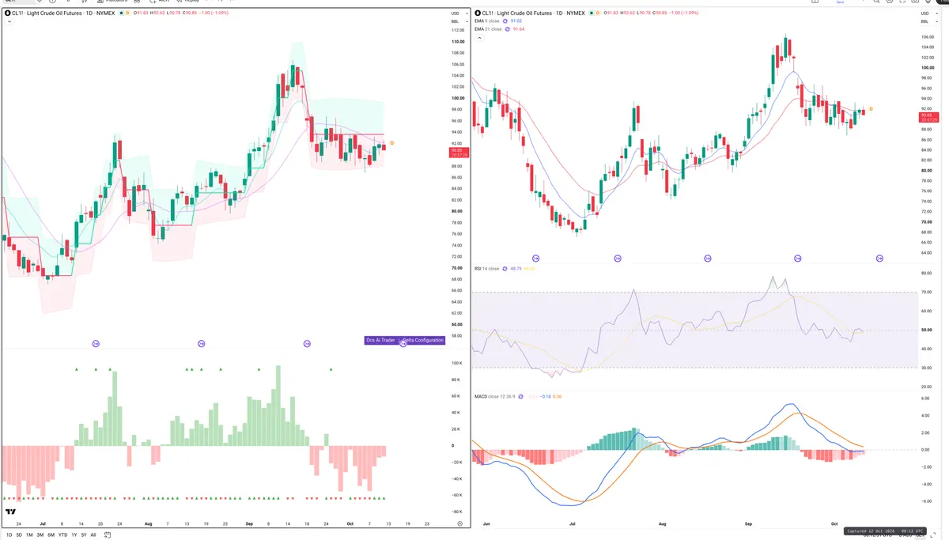The width and height of the screenshot is (949, 540).
Task: Click orange D marker beside left chart last candle
Action: [x=392, y=142]
